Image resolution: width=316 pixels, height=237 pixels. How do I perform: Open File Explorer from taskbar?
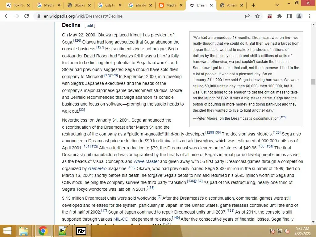(x=23, y=231)
